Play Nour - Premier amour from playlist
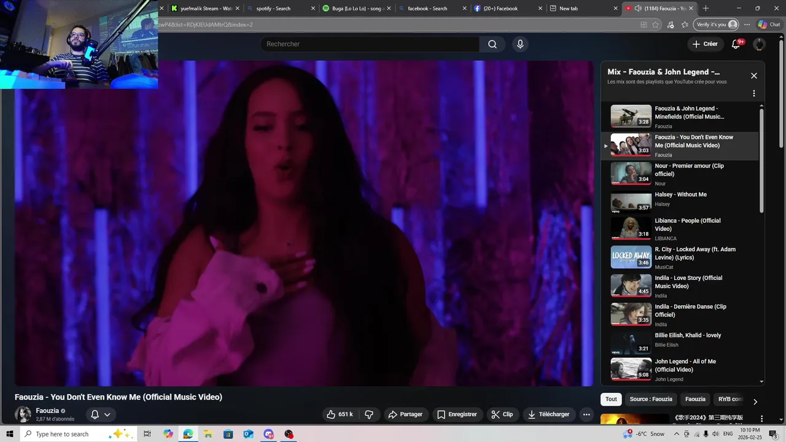 [x=680, y=174]
